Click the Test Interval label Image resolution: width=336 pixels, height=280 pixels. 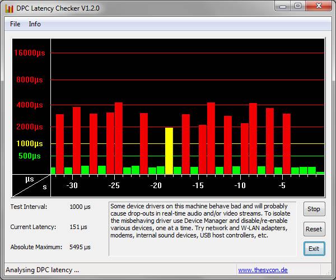click(29, 207)
